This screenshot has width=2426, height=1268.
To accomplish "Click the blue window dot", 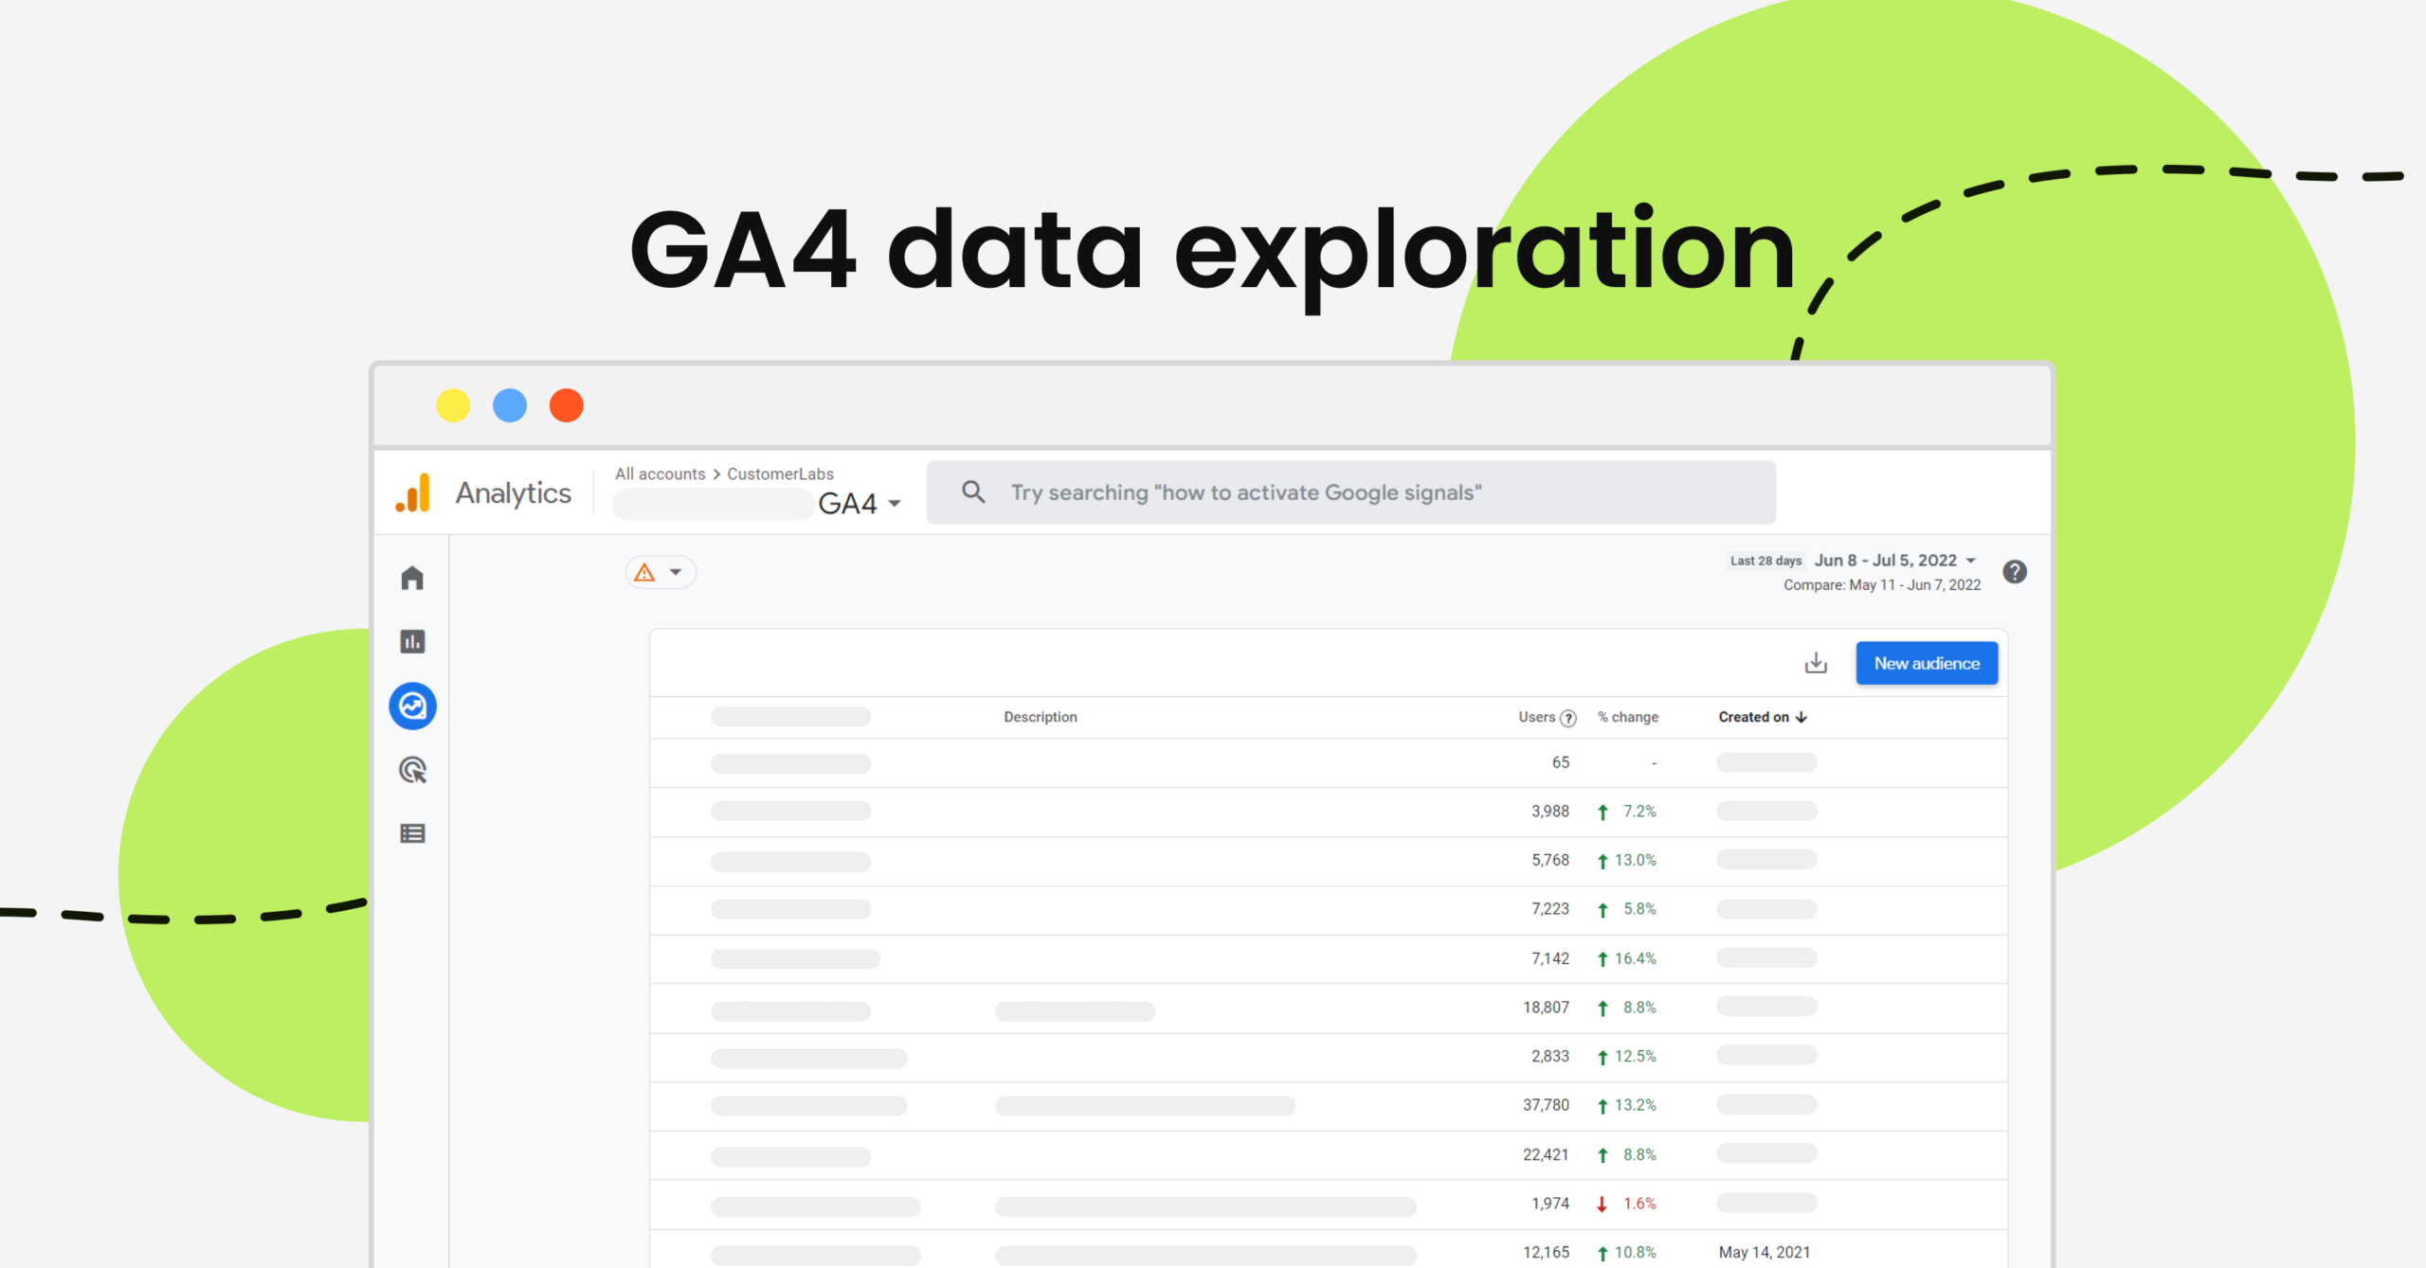I will click(510, 405).
